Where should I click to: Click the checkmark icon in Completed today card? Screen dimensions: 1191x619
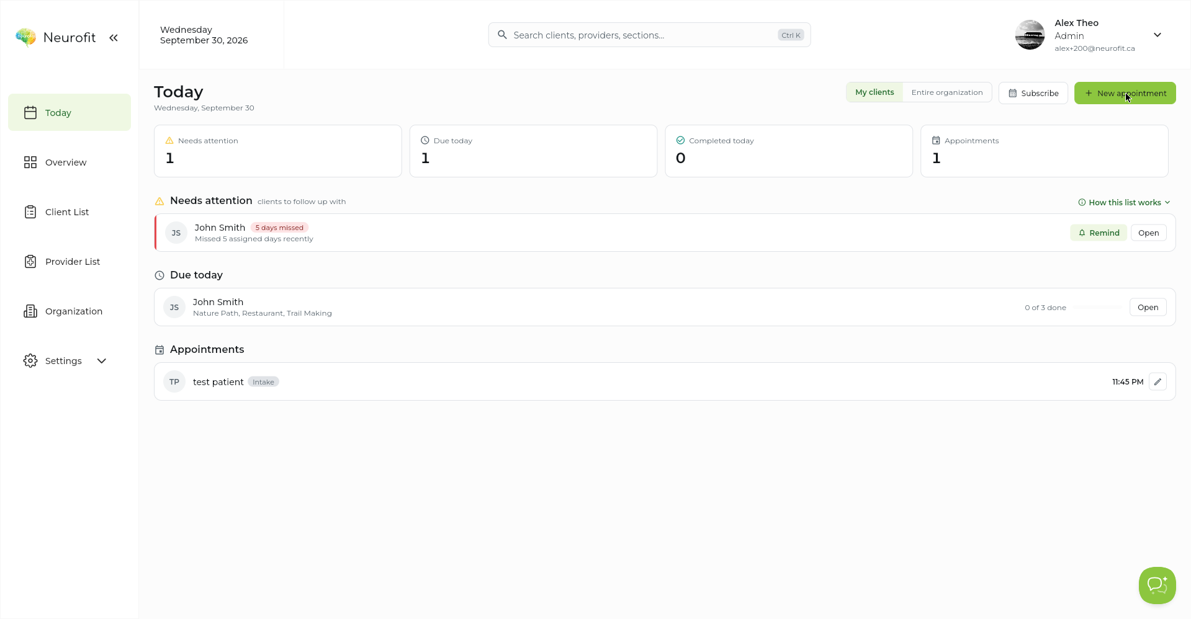(680, 140)
